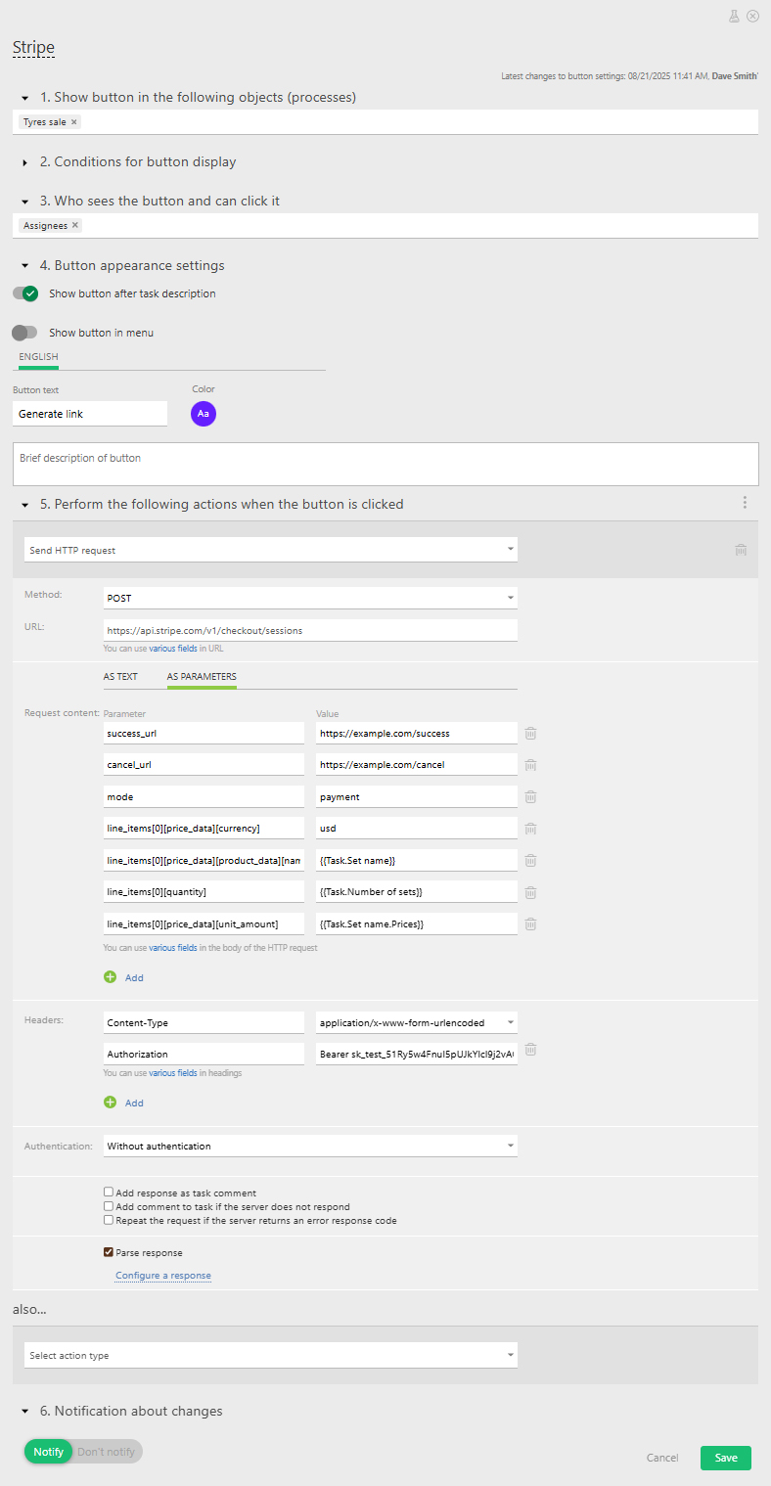This screenshot has height=1486, width=771.
Task: Click the {{Task.Number of sets}} value field
Action: 417,892
